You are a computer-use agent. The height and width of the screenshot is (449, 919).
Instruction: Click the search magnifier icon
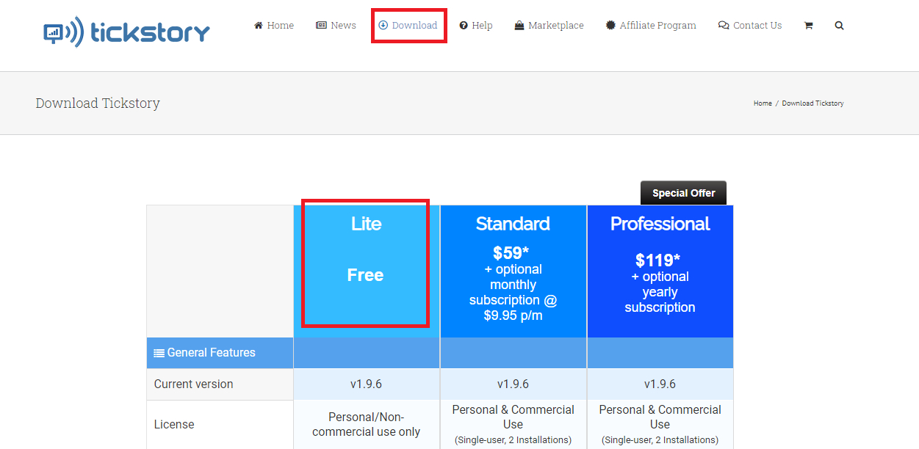point(839,26)
